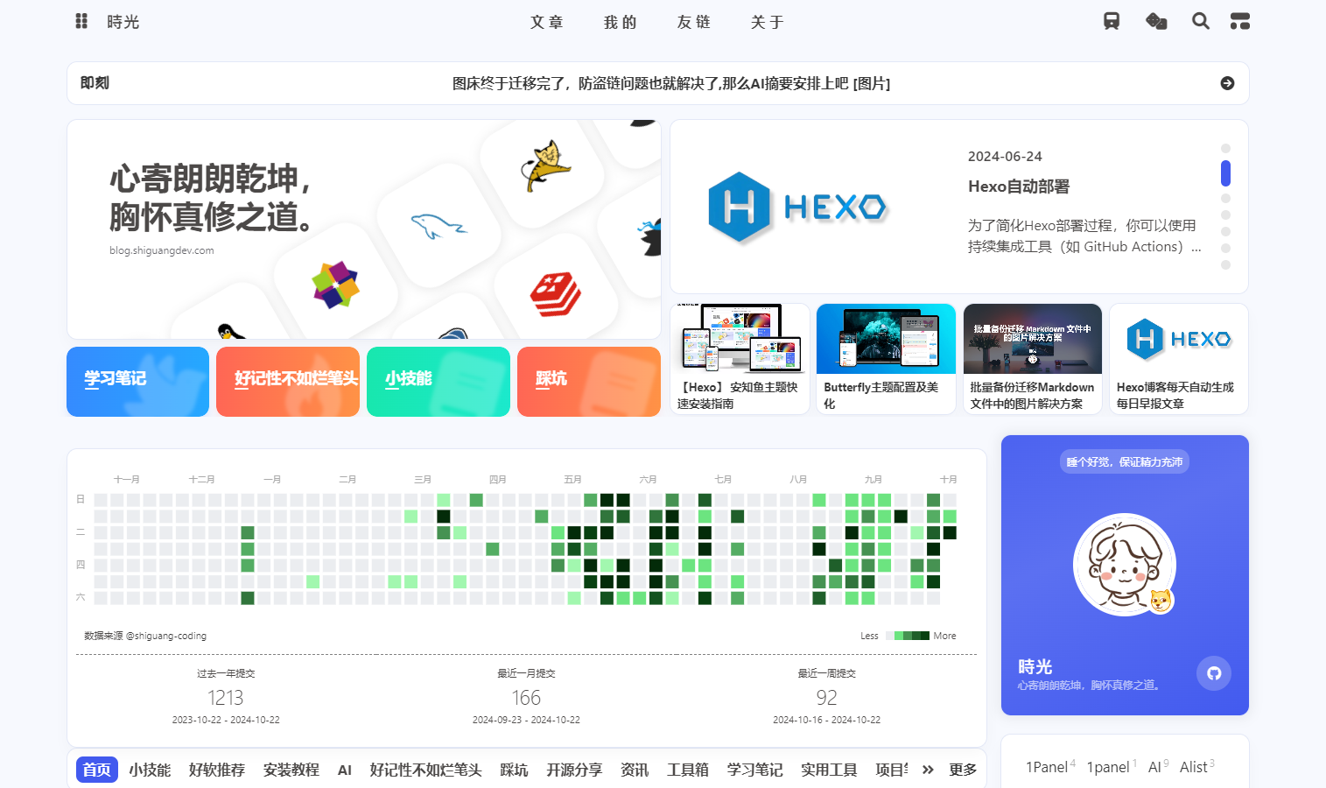This screenshot has height=788, width=1326.
Task: Expand category bar with double chevron
Action: pyautogui.click(x=928, y=770)
